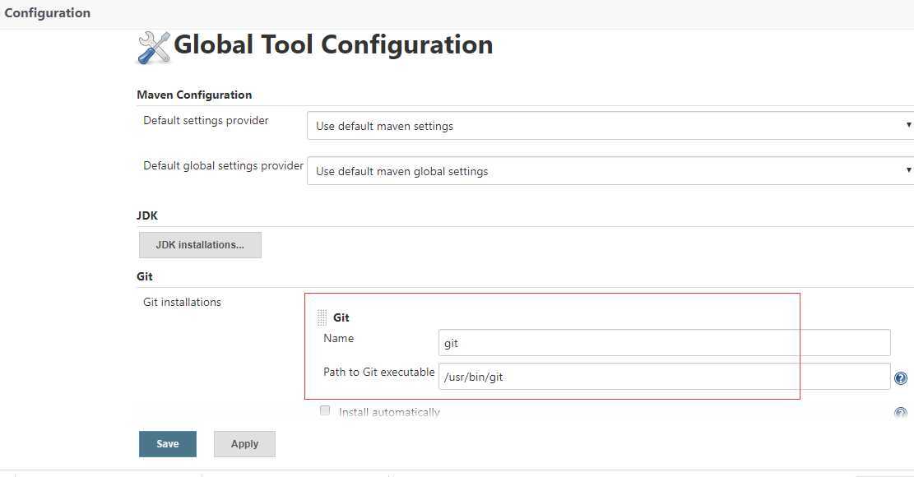Click the Path to Git executable label
The width and height of the screenshot is (914, 477).
[379, 373]
